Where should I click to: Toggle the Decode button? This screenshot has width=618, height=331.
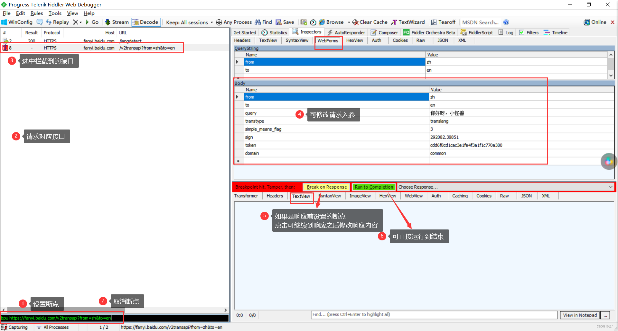click(146, 22)
